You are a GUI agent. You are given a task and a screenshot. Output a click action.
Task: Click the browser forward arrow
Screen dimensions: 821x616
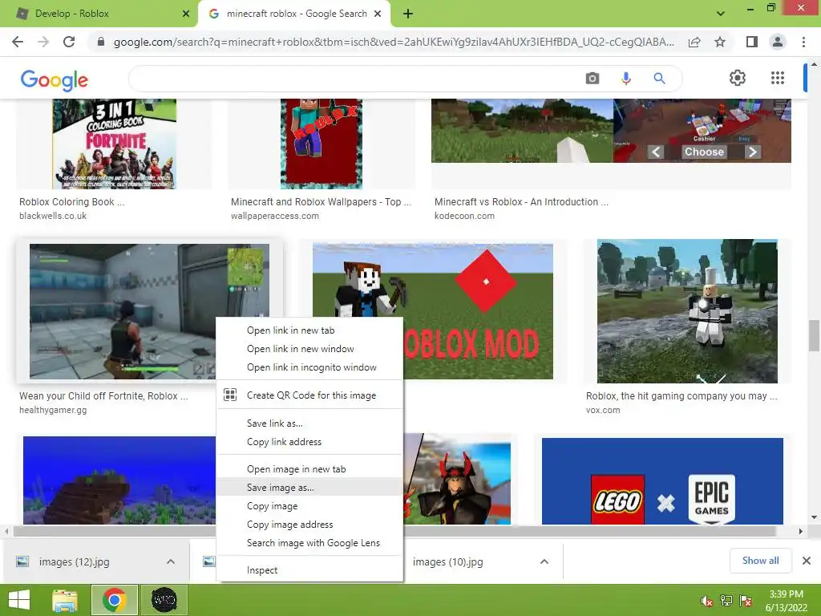pos(43,42)
